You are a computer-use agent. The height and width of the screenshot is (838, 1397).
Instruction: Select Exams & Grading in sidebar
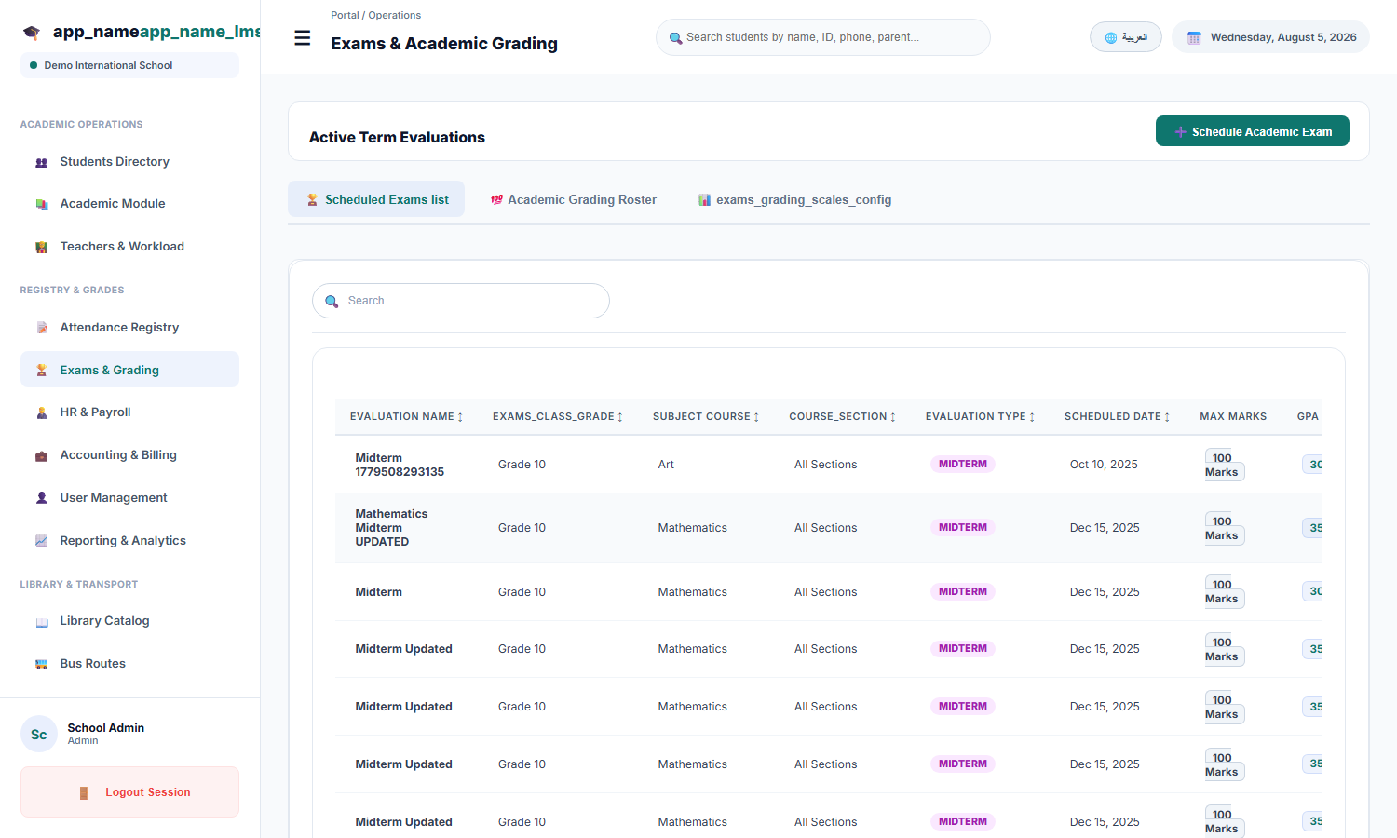(x=129, y=370)
